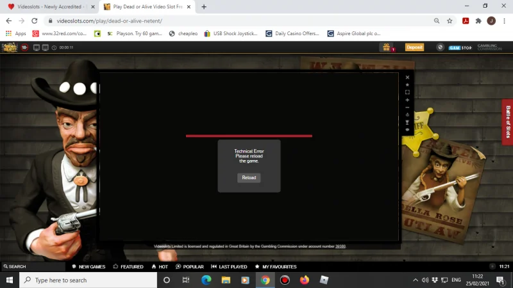Open the USB Shock Joystick bookmark
The image size is (513, 288).
pos(230,33)
